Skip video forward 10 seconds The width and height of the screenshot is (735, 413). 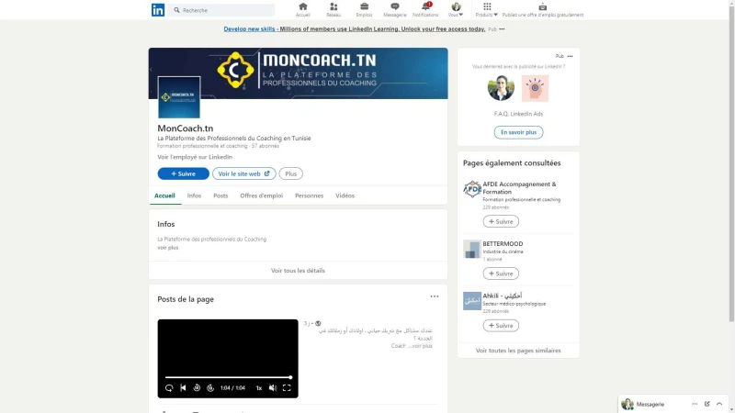210,387
